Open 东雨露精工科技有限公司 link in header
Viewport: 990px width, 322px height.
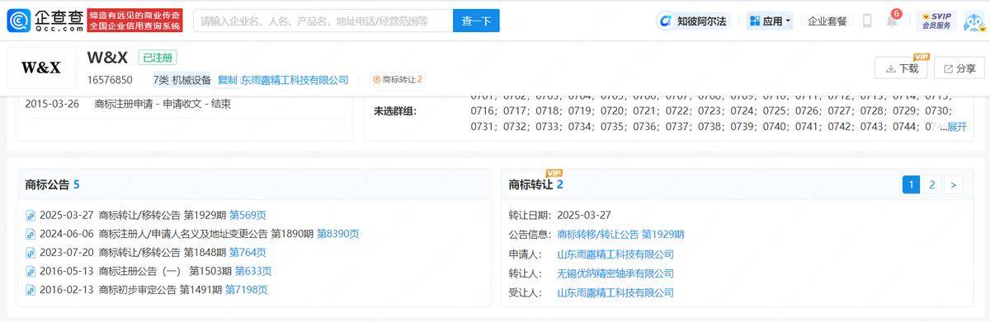pyautogui.click(x=294, y=80)
